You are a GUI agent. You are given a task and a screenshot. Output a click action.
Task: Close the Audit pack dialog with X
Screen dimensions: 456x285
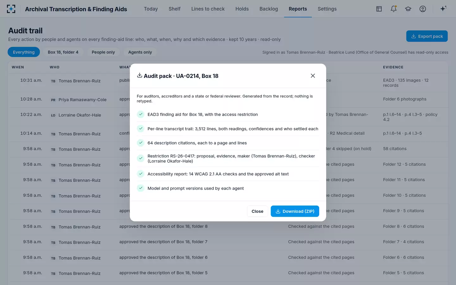[313, 76]
